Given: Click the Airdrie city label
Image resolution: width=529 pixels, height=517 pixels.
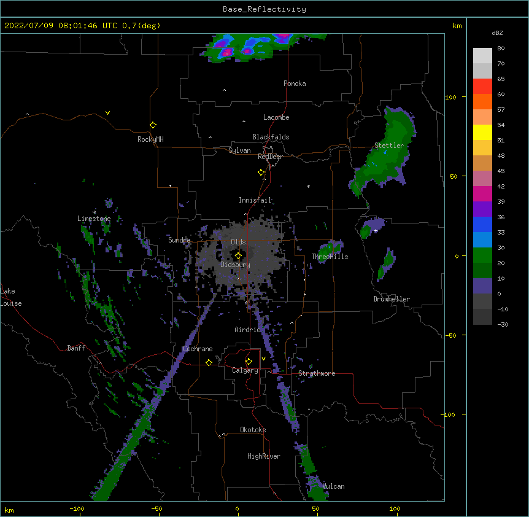Looking at the screenshot, I should (x=248, y=330).
